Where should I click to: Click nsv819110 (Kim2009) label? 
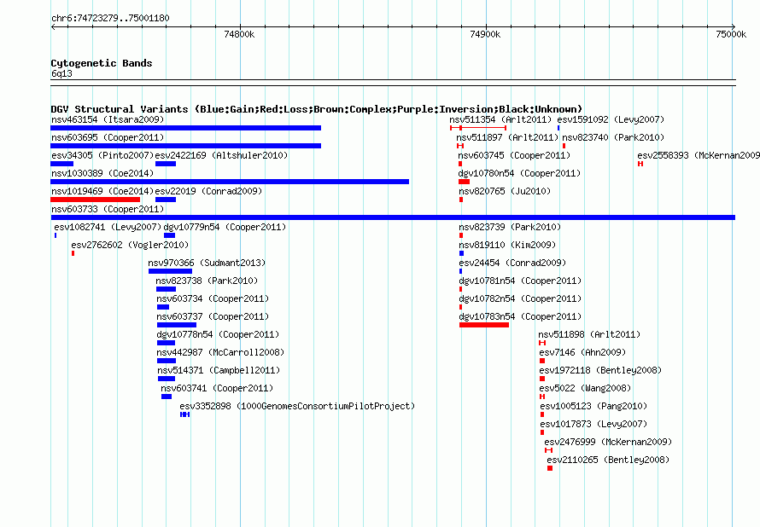tap(507, 245)
